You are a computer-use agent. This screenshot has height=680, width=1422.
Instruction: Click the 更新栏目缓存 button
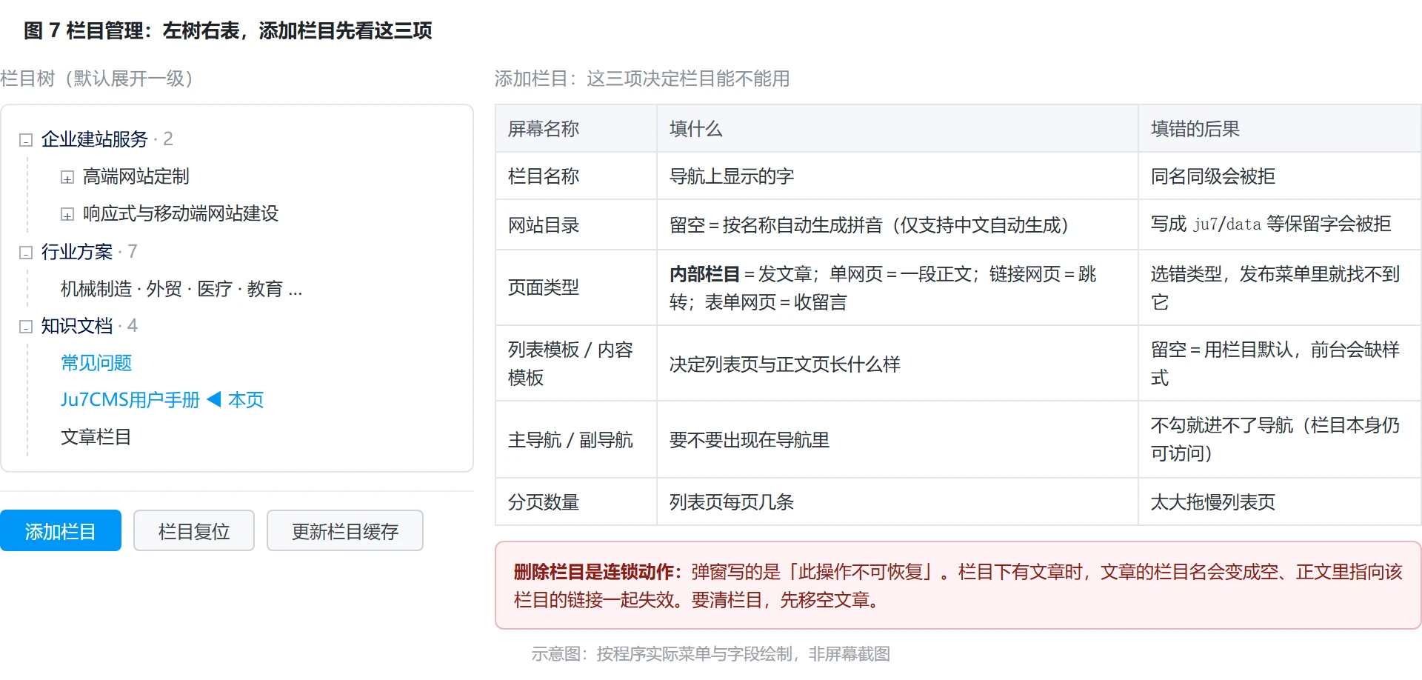[345, 530]
